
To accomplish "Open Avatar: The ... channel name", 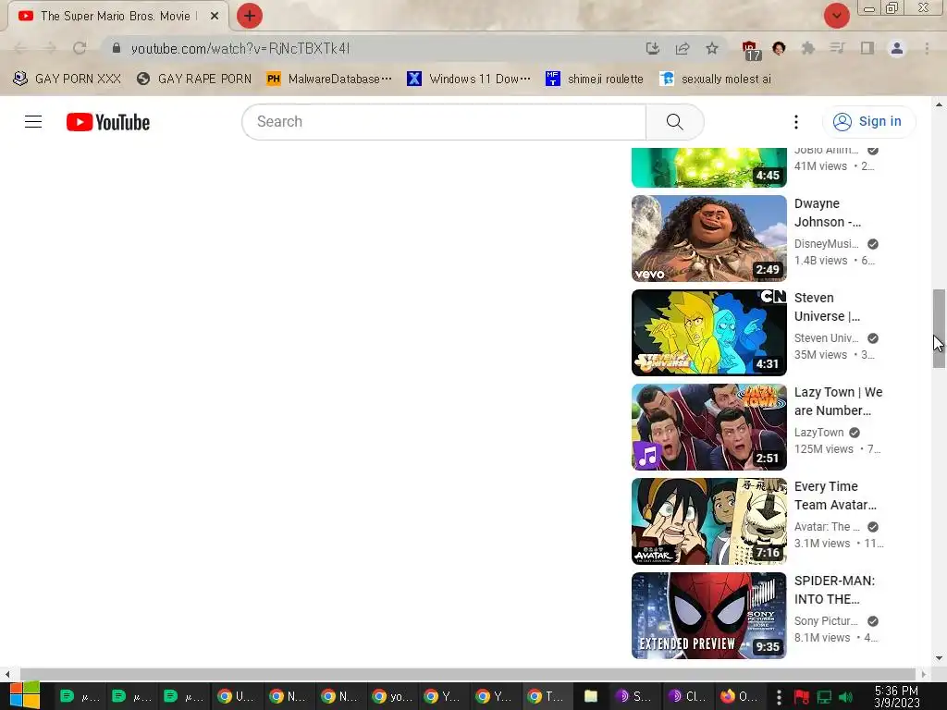I will (x=826, y=526).
